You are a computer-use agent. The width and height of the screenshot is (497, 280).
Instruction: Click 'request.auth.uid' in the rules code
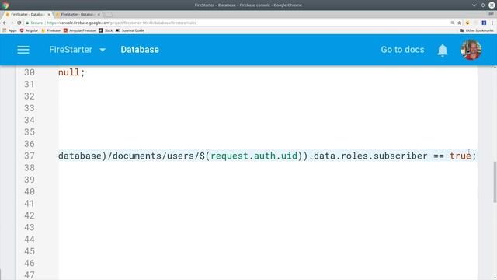tap(254, 156)
